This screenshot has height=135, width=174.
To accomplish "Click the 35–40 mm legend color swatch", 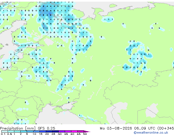I will pos(68,131).
